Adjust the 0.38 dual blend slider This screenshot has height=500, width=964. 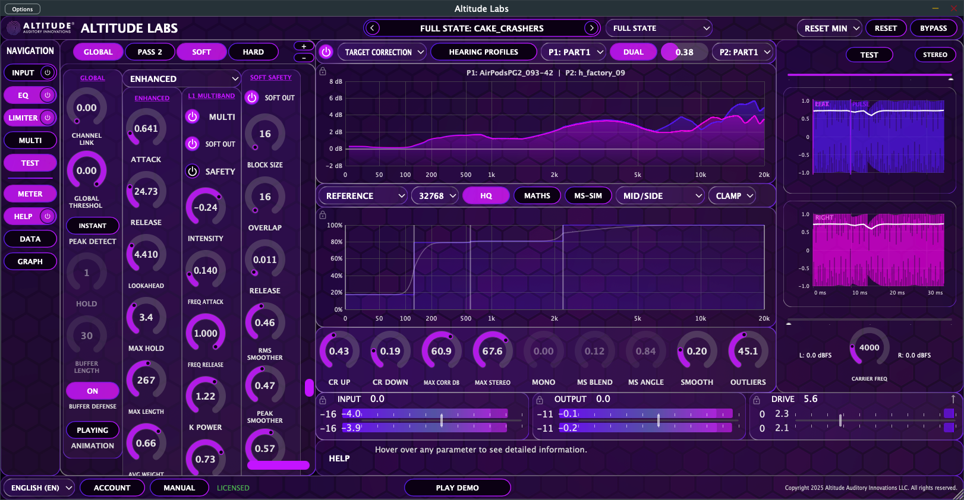click(684, 52)
